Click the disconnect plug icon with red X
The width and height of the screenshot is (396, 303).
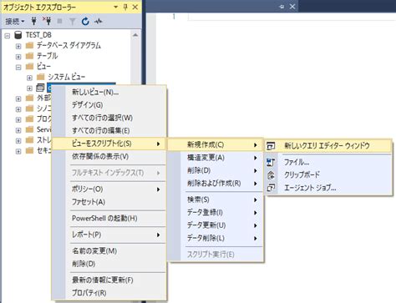(x=47, y=21)
